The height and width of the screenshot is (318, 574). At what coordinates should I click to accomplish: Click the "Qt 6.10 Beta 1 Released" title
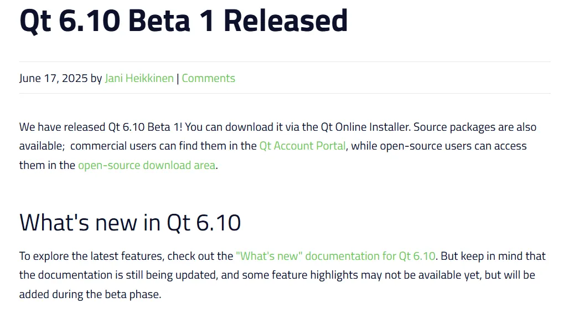click(183, 20)
